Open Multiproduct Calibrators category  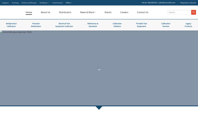[x=11, y=25]
